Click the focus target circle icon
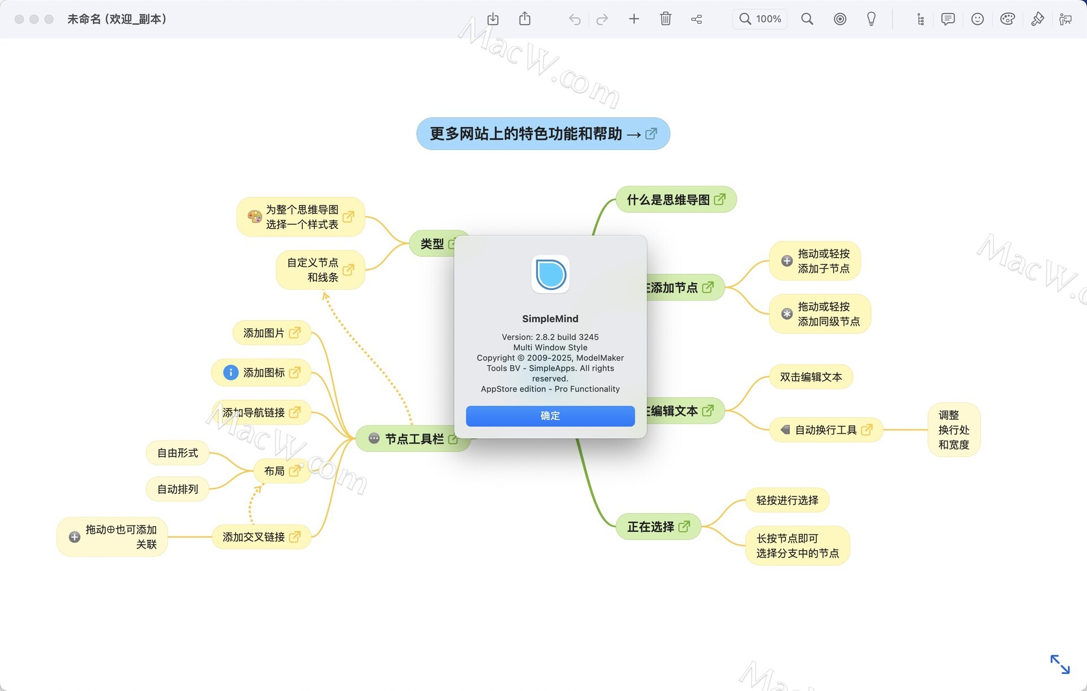The width and height of the screenshot is (1087, 691). coord(840,19)
